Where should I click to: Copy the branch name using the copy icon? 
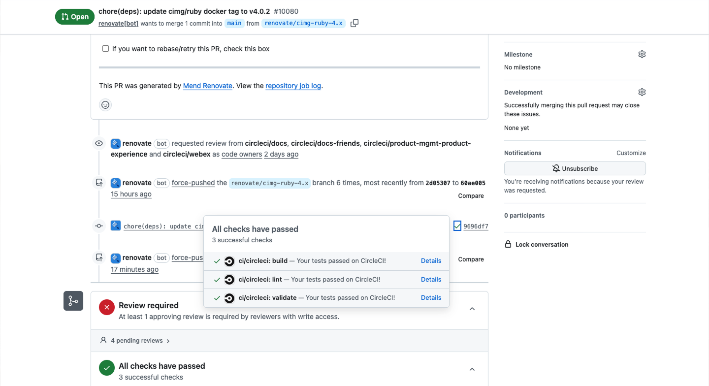point(354,23)
